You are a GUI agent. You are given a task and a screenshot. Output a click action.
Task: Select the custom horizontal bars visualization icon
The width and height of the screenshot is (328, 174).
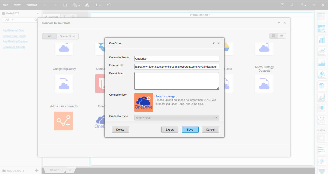(x=321, y=149)
